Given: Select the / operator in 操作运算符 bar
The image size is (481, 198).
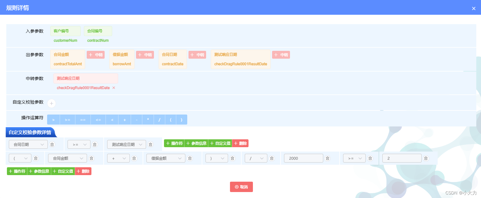Looking at the screenshot, I should 159,120.
